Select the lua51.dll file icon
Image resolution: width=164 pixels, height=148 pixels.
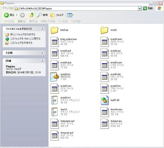105,100
